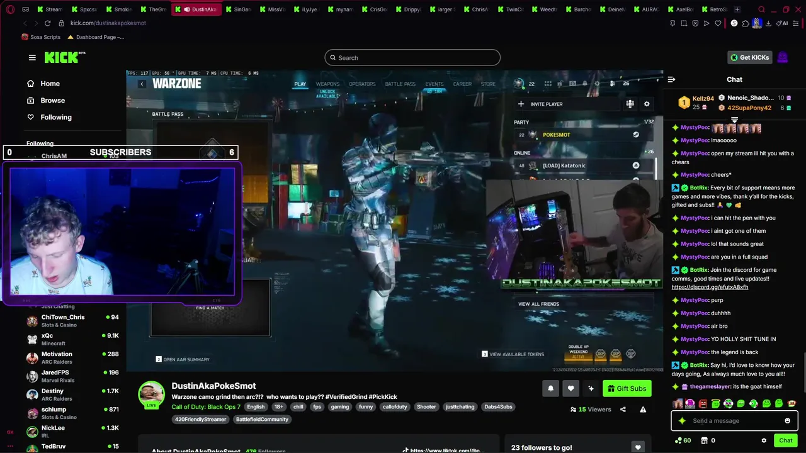Click the browser bookmarks heart icon
Screen dimensions: 806x453
tap(718, 23)
